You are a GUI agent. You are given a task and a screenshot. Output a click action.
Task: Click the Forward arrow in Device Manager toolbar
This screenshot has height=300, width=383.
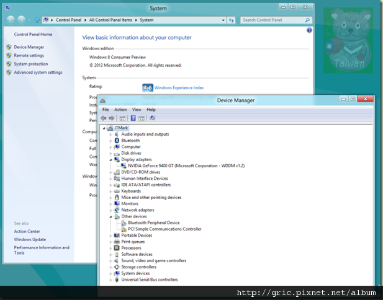pos(112,118)
